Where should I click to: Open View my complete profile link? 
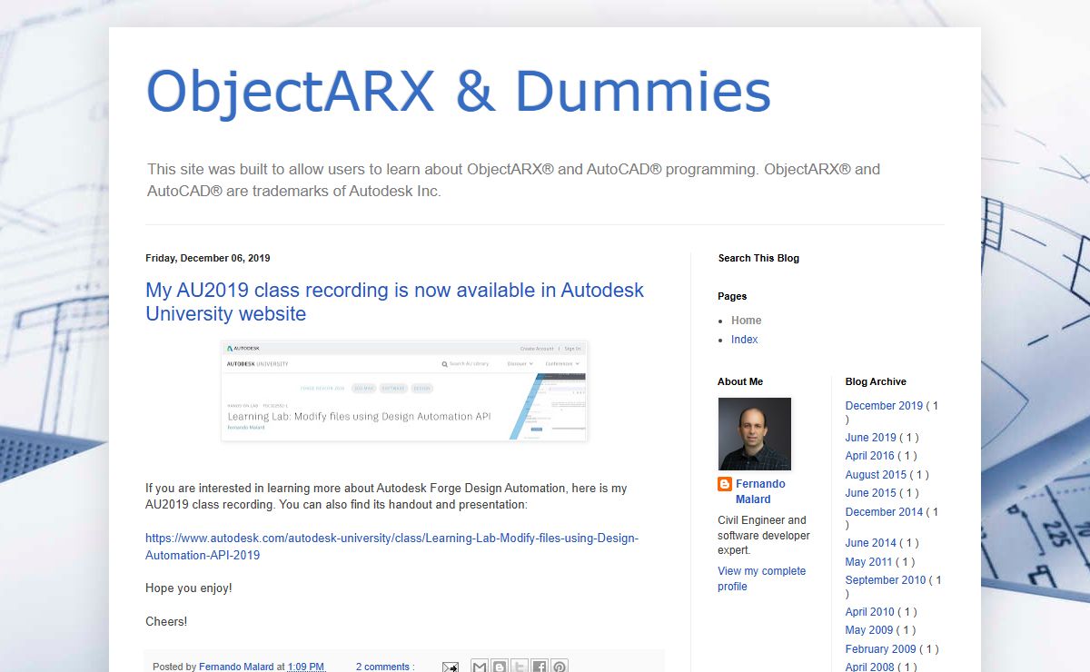(761, 578)
